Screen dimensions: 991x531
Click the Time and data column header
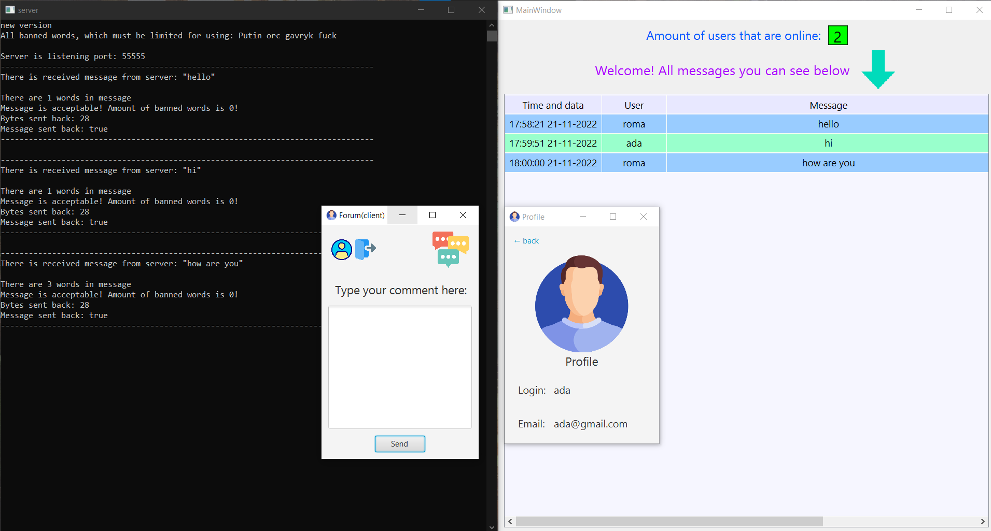click(x=552, y=105)
